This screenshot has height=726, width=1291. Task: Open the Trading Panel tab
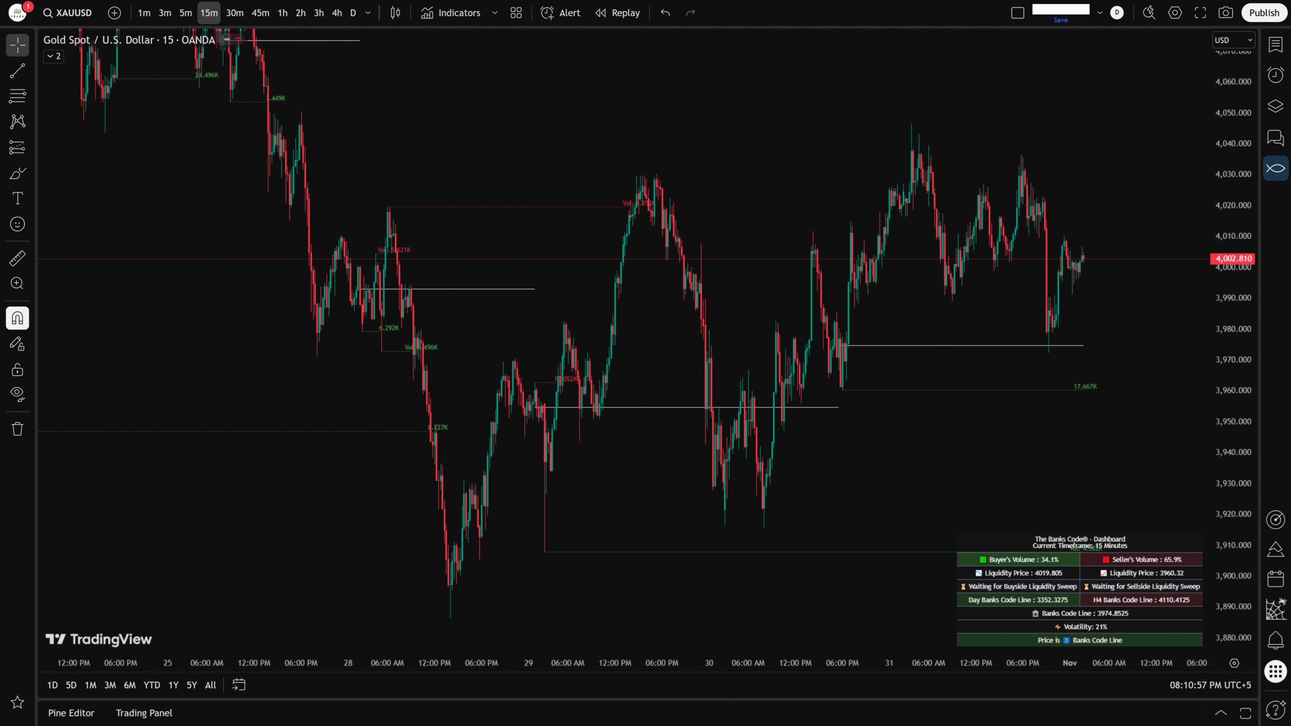(144, 712)
